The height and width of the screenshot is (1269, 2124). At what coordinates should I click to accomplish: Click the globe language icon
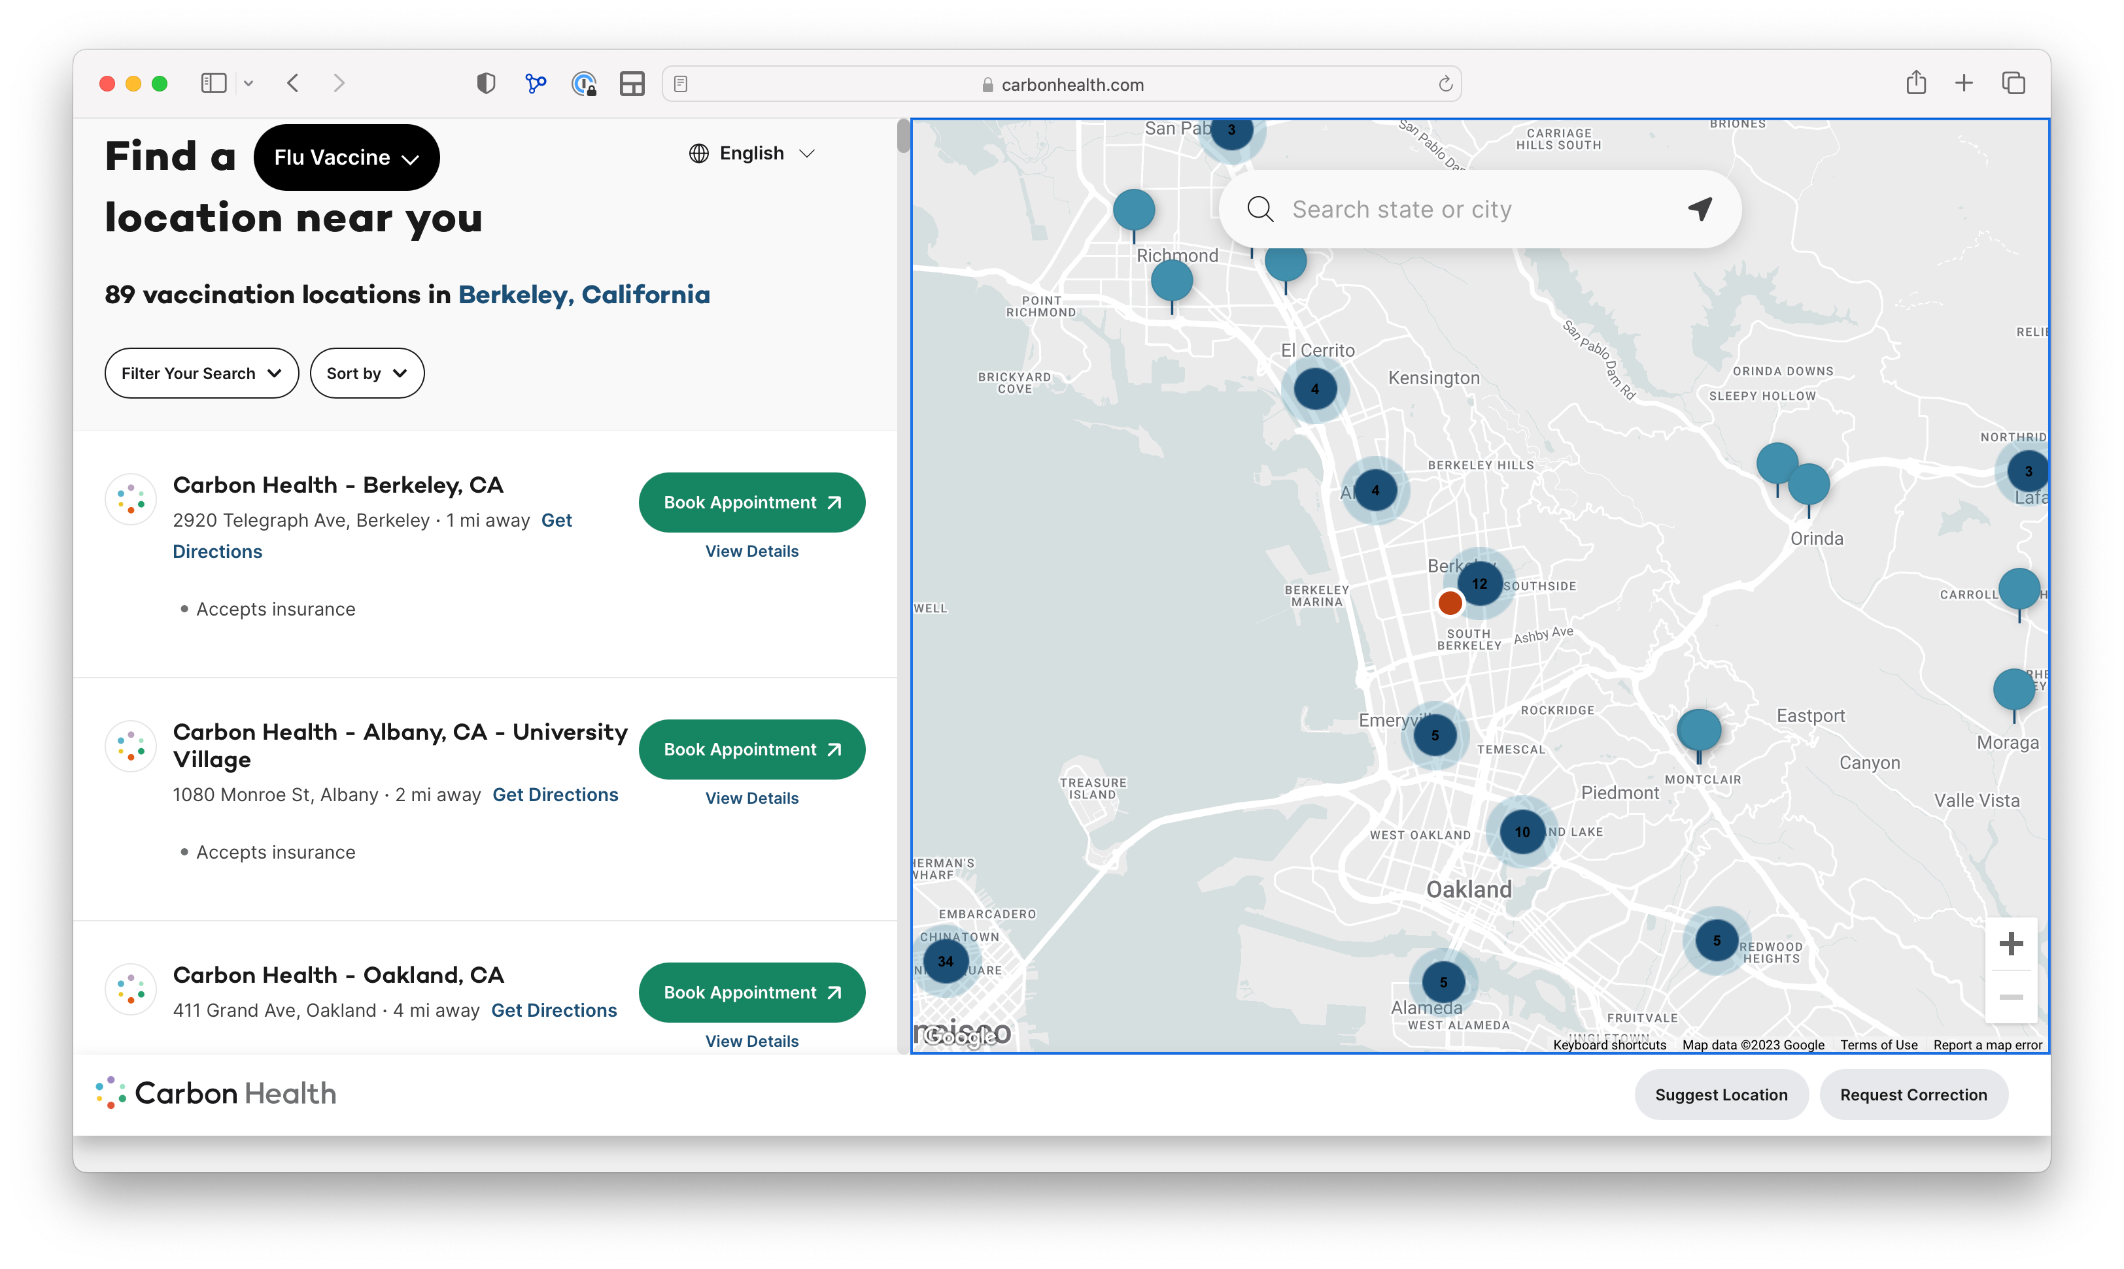[x=699, y=153]
